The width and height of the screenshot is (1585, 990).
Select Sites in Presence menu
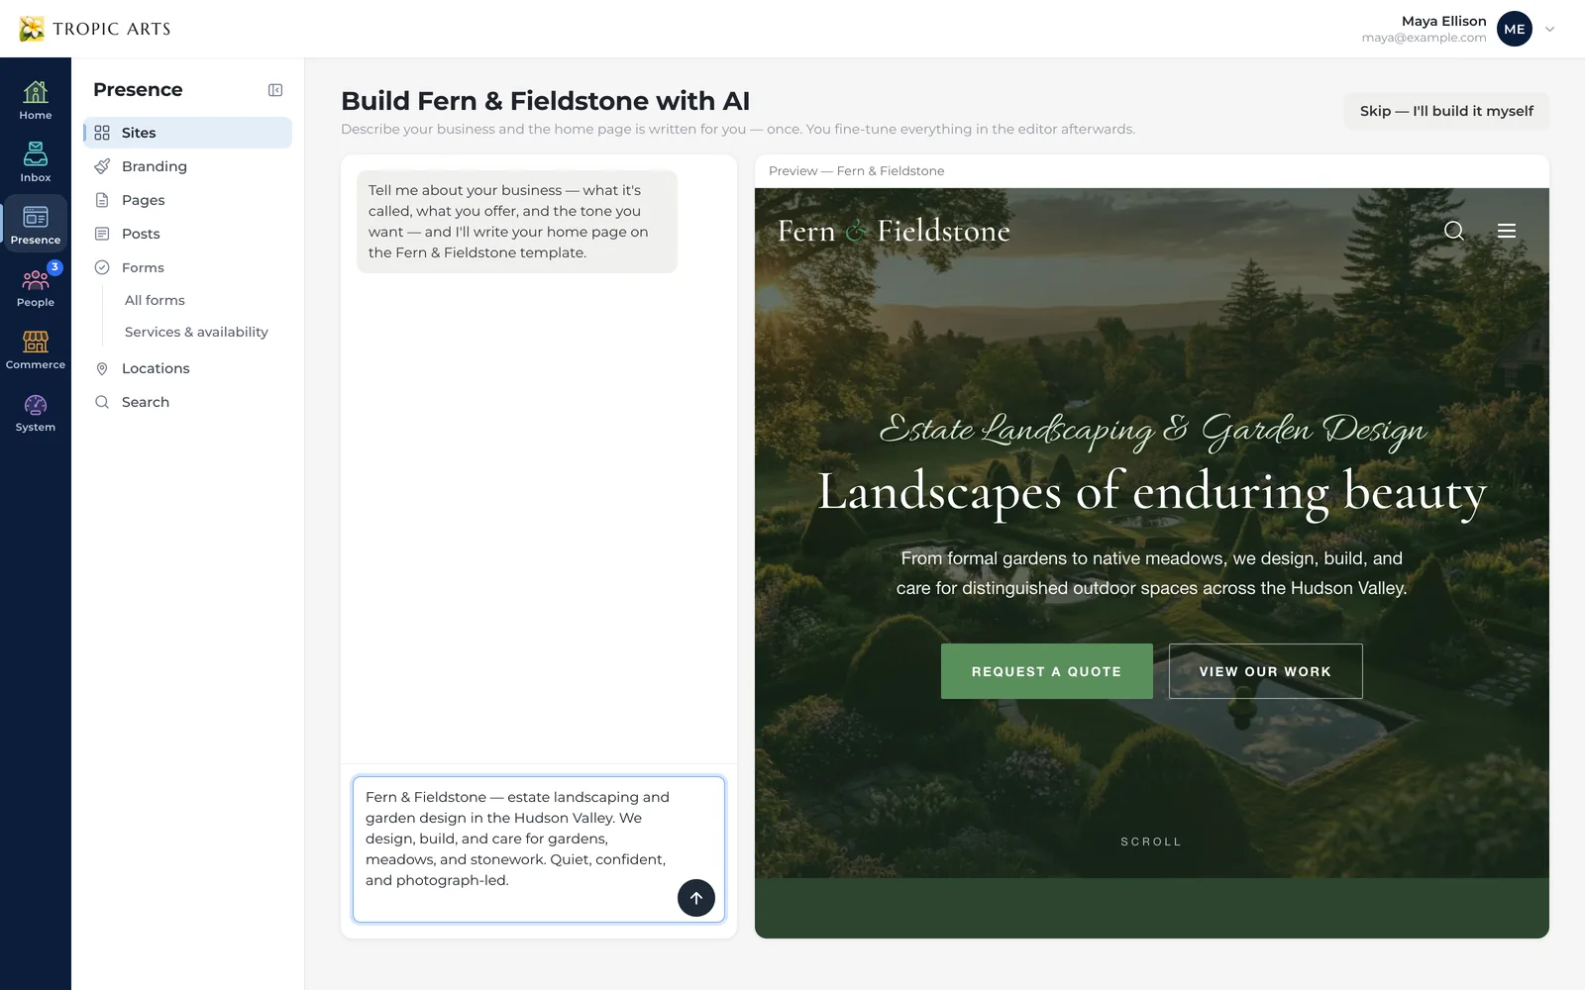[x=188, y=133]
